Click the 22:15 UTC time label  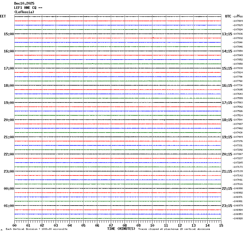pyautogui.click(x=227, y=189)
